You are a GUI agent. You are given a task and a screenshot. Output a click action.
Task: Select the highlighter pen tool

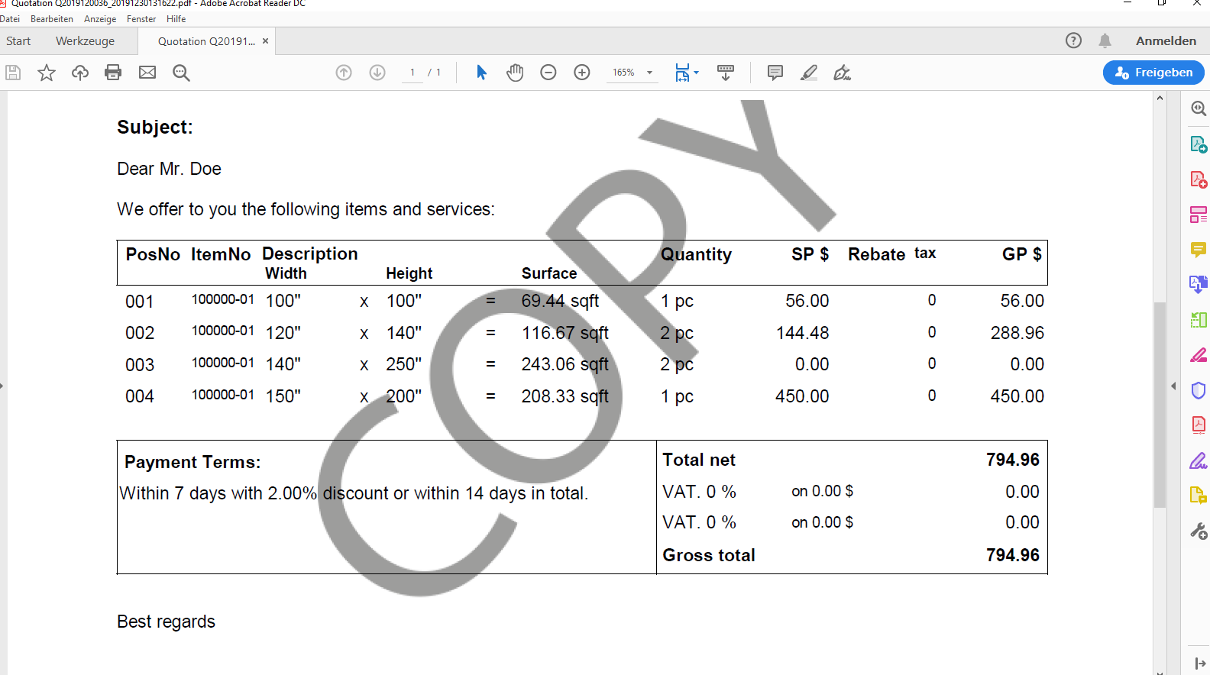tap(809, 73)
